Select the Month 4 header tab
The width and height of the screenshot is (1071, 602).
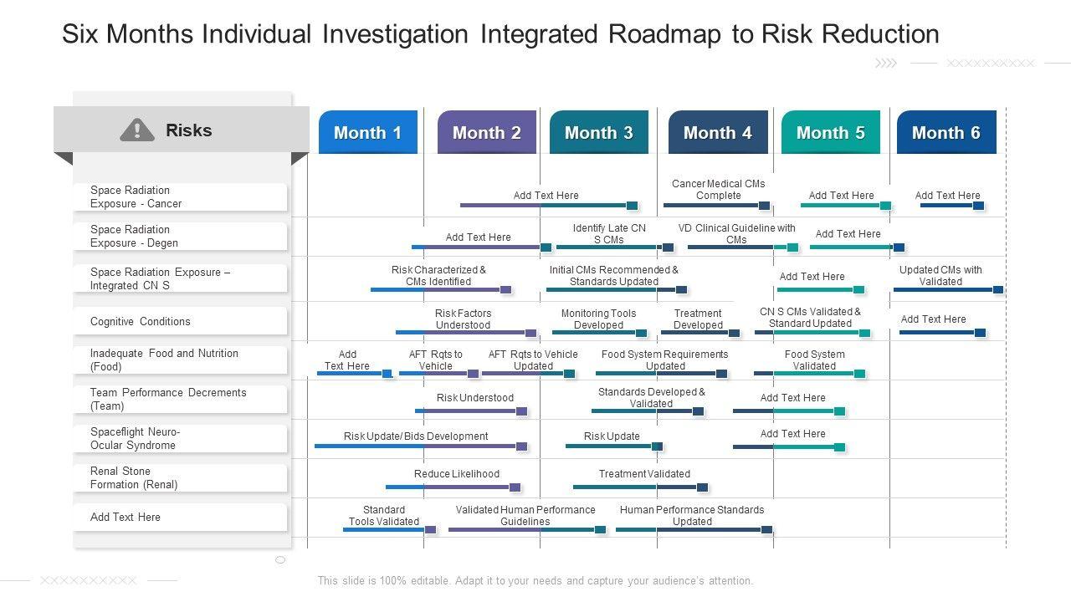(717, 132)
